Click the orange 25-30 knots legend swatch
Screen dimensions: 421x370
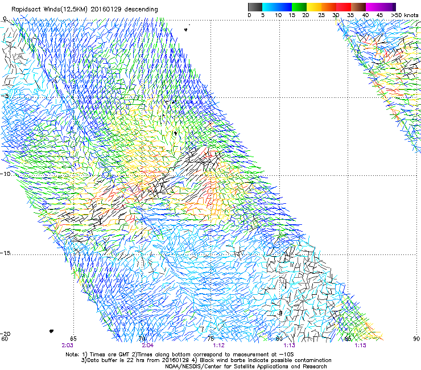[x=329, y=7]
